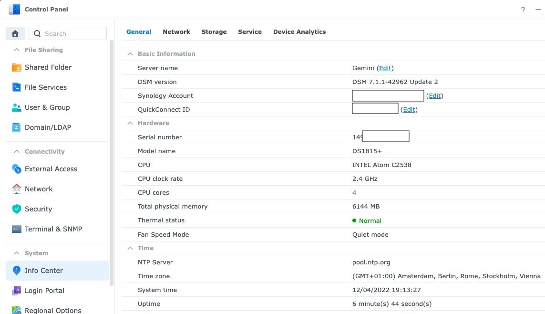Screen dimensions: 545x314
Task: Minimize the Control Panel window
Action: pos(538,10)
